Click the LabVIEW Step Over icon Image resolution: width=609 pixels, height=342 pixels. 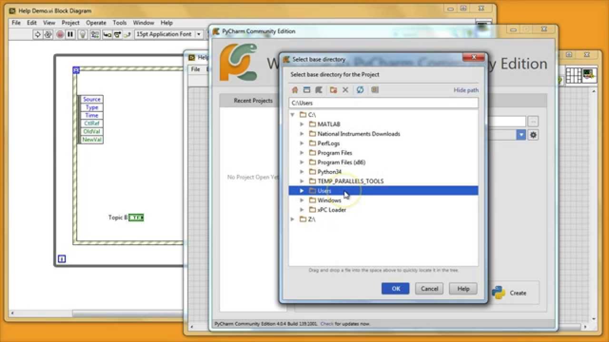pos(117,34)
